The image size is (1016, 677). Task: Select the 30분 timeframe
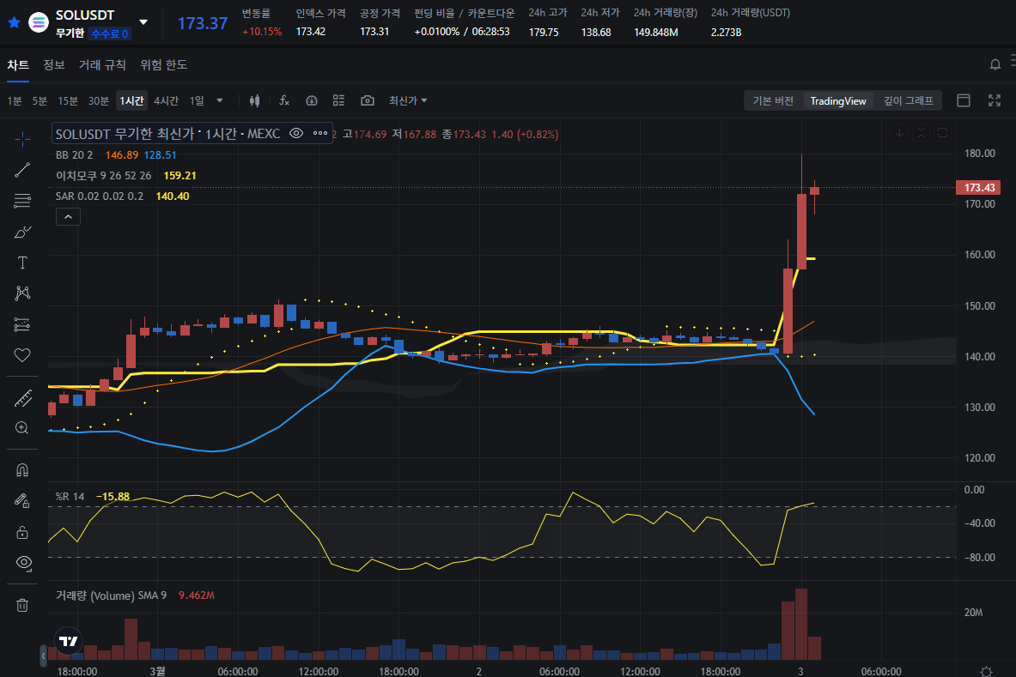click(x=99, y=100)
